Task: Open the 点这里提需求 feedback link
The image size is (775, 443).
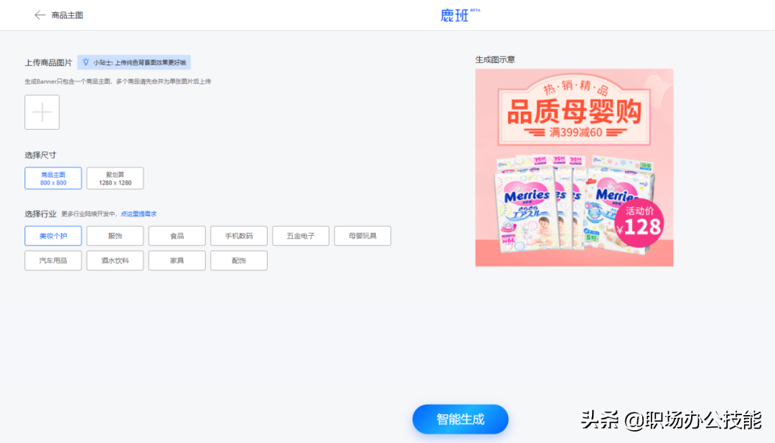Action: tap(138, 212)
